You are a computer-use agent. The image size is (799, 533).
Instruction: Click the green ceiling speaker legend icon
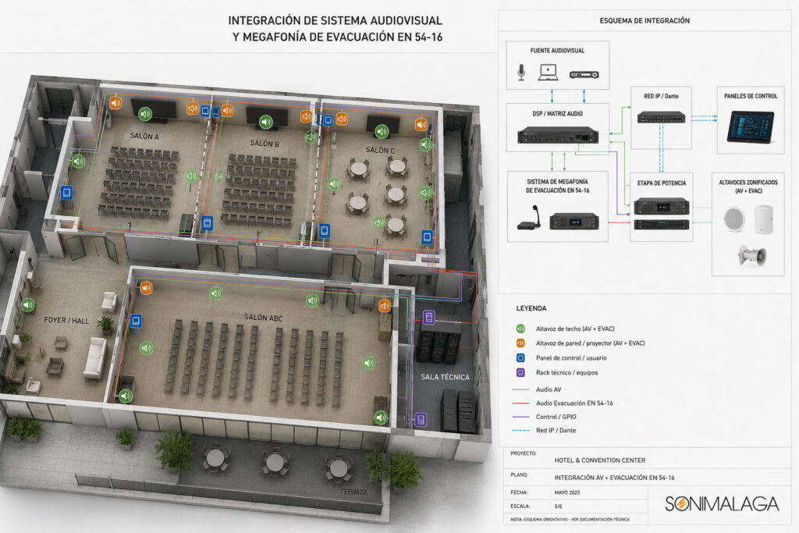click(x=520, y=329)
